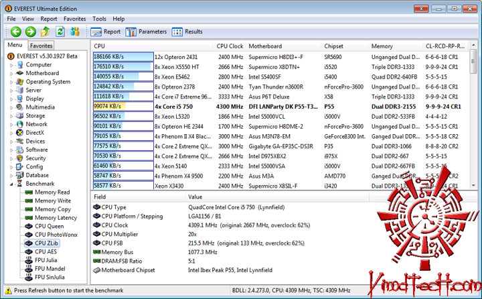Switch to the Favorites tab
The width and height of the screenshot is (482, 299).
(42, 46)
